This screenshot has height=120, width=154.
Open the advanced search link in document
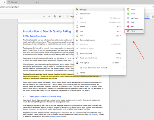[55, 116]
